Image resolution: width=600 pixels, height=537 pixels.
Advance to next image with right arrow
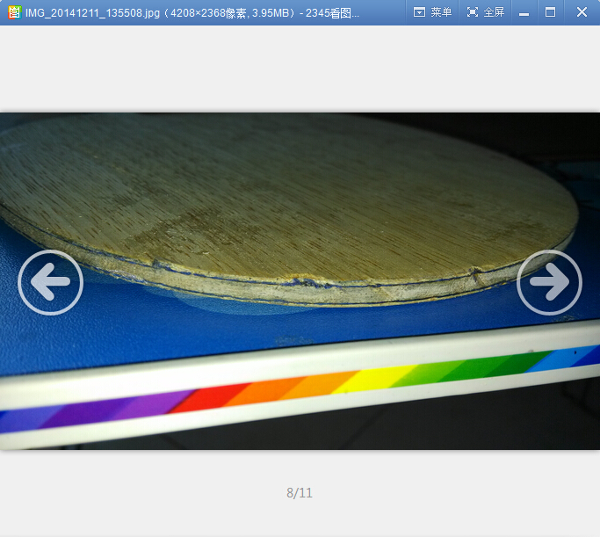coord(549,282)
